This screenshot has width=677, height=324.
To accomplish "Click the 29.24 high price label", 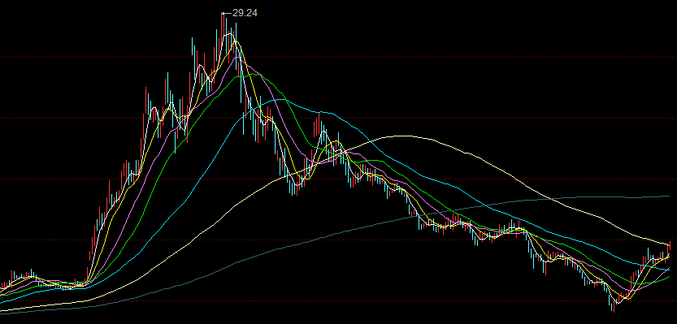I will tap(245, 13).
